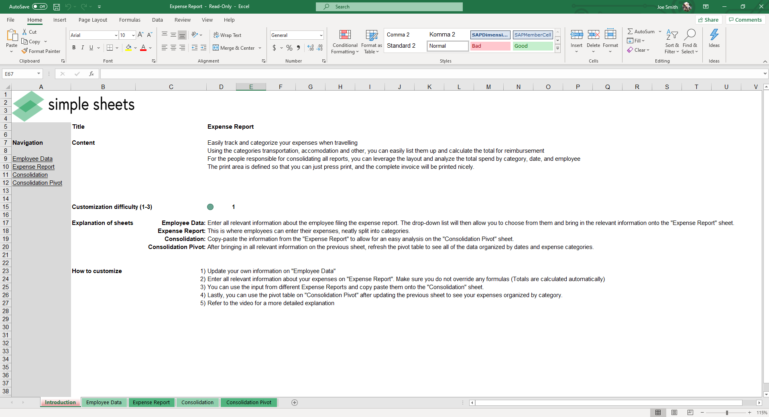This screenshot has width=769, height=417.
Task: Switch to the Formulas ribbon tab
Action: click(x=130, y=20)
